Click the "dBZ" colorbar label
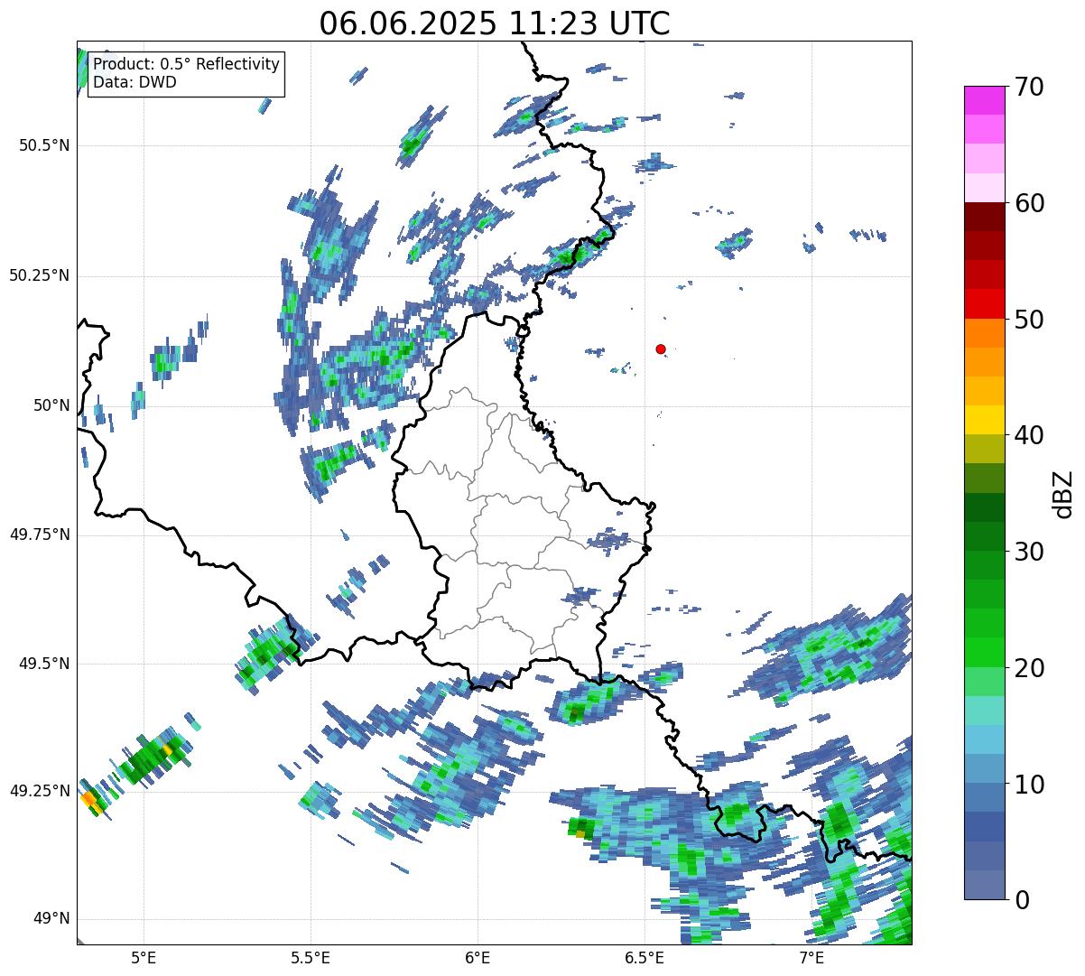Screen dimensions: 1085x976 (1062, 493)
